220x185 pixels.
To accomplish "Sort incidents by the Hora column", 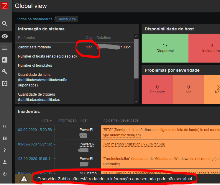I will point(46,120).
